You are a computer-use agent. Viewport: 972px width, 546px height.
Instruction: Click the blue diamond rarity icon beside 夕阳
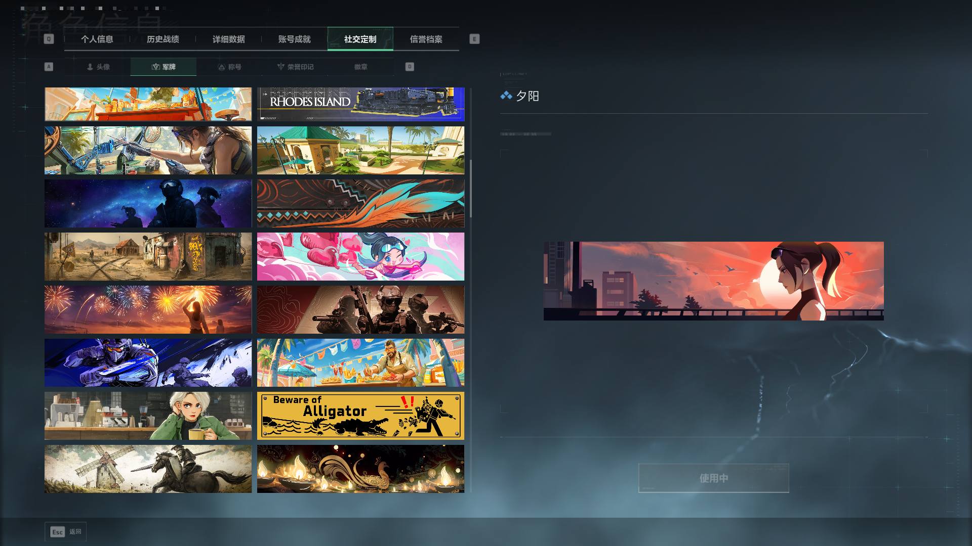click(x=506, y=96)
